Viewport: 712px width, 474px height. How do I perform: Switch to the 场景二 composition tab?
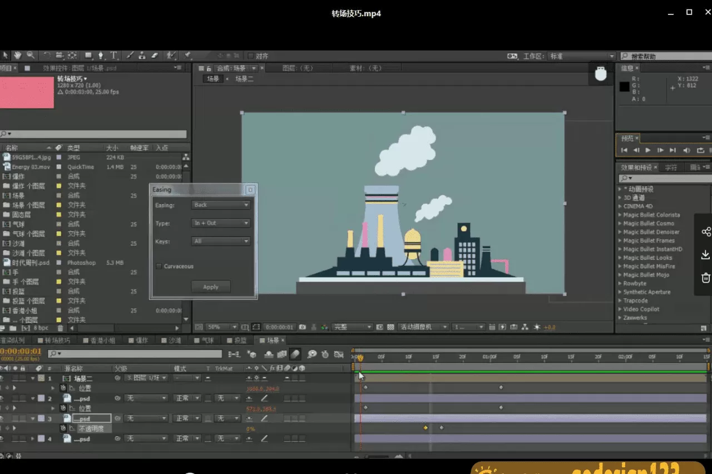(244, 79)
